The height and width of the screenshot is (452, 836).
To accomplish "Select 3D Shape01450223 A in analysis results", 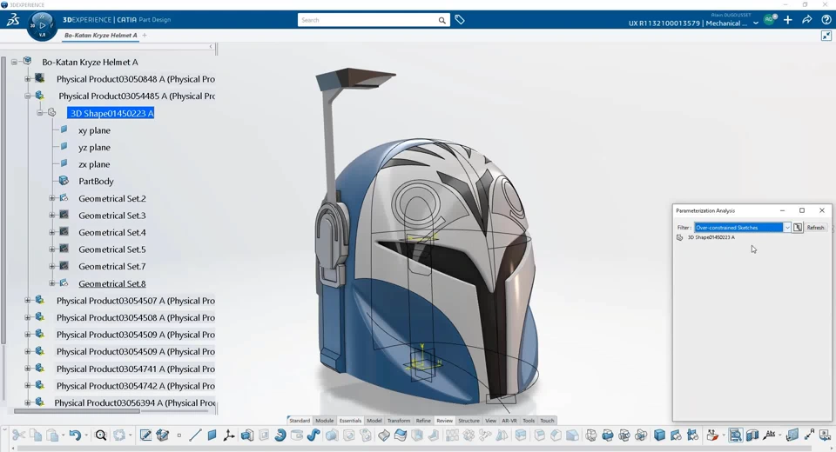I will [x=711, y=237].
